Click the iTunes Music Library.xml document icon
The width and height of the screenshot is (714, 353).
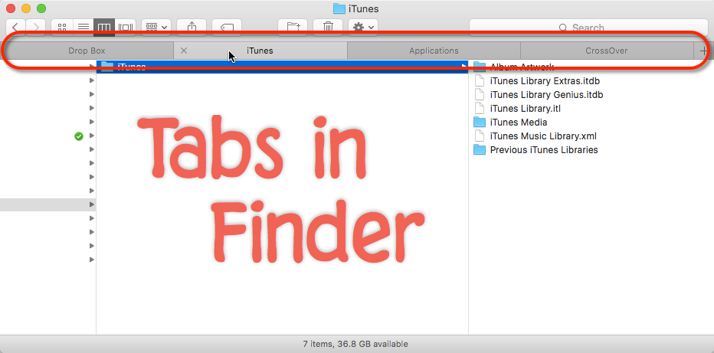[479, 136]
